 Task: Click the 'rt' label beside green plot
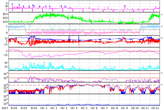(x=162, y=15)
